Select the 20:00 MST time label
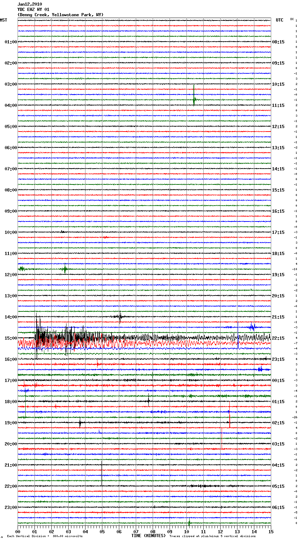The width and height of the screenshot is (299, 541). [x=11, y=444]
